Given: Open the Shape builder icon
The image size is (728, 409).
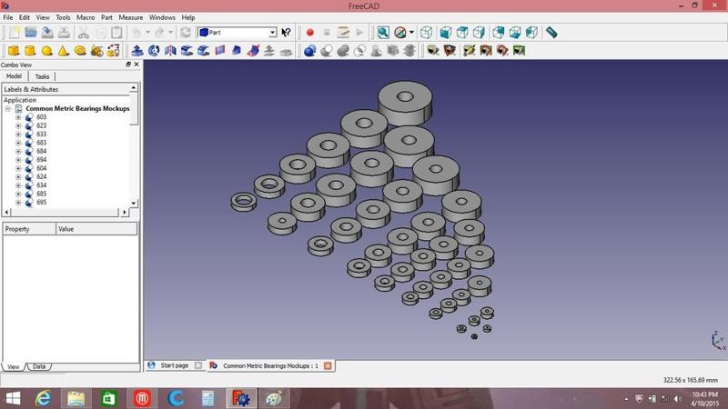Looking at the screenshot, I should (x=114, y=51).
